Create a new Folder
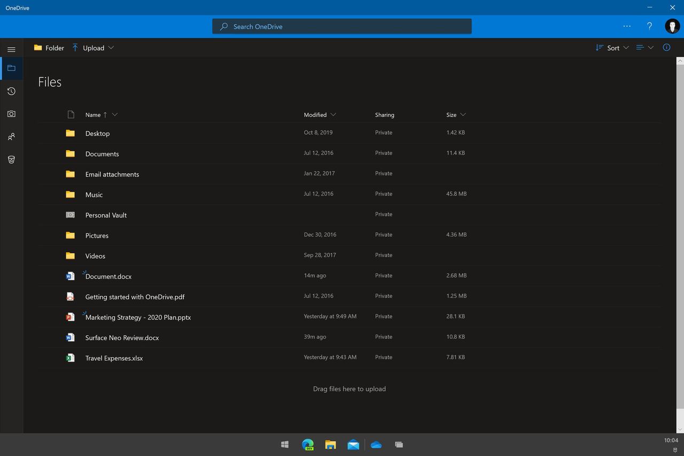The image size is (684, 456). 49,48
